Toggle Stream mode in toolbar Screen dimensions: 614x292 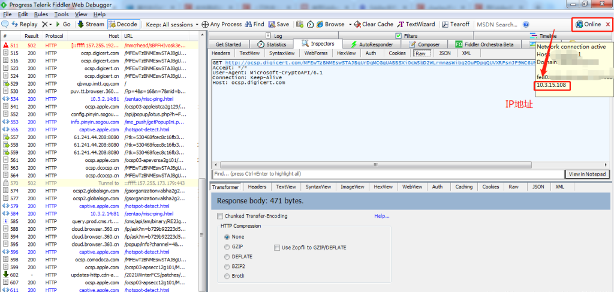click(x=91, y=24)
